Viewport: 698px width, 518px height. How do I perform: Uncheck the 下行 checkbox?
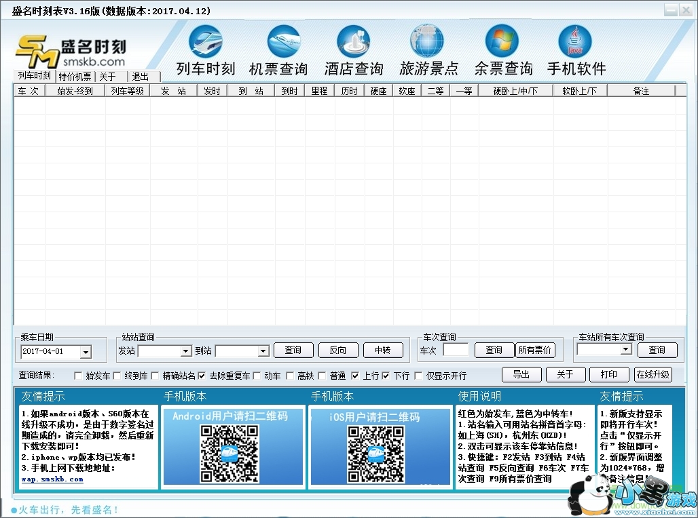coord(386,376)
